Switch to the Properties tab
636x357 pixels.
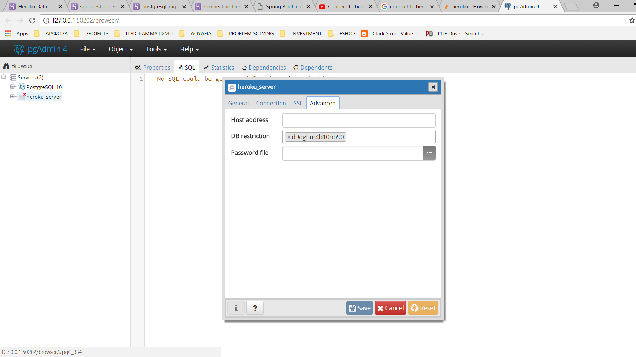(x=153, y=68)
